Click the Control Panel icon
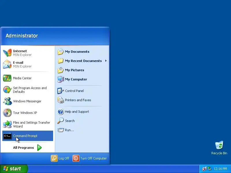Image resolution: width=231 pixels, height=173 pixels. pyautogui.click(x=60, y=91)
